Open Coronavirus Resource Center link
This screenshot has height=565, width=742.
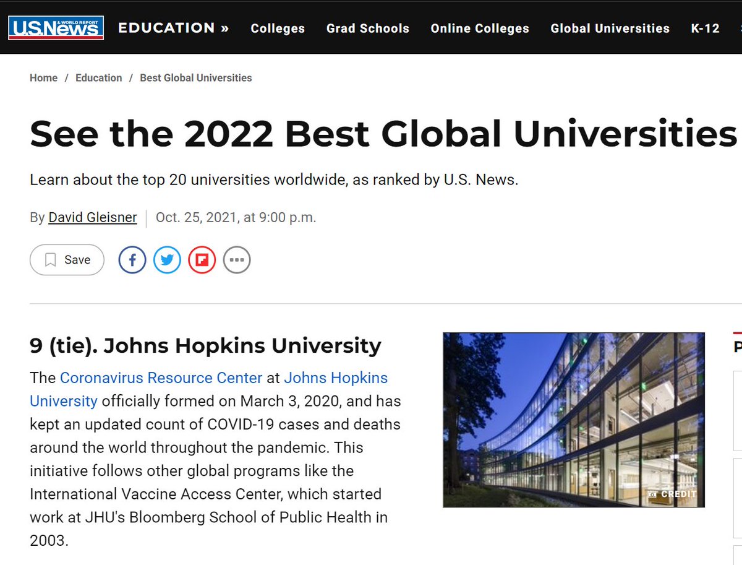click(161, 377)
